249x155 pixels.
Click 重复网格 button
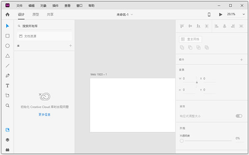click(190, 39)
